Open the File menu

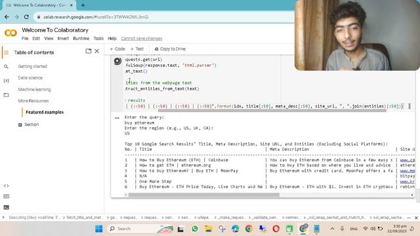25,39
